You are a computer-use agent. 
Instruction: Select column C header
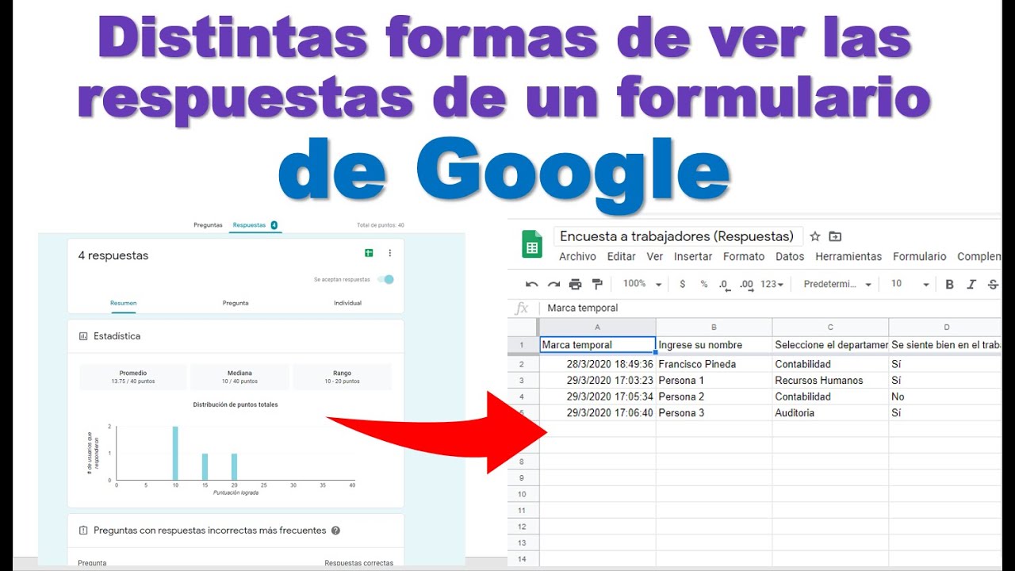pyautogui.click(x=830, y=327)
